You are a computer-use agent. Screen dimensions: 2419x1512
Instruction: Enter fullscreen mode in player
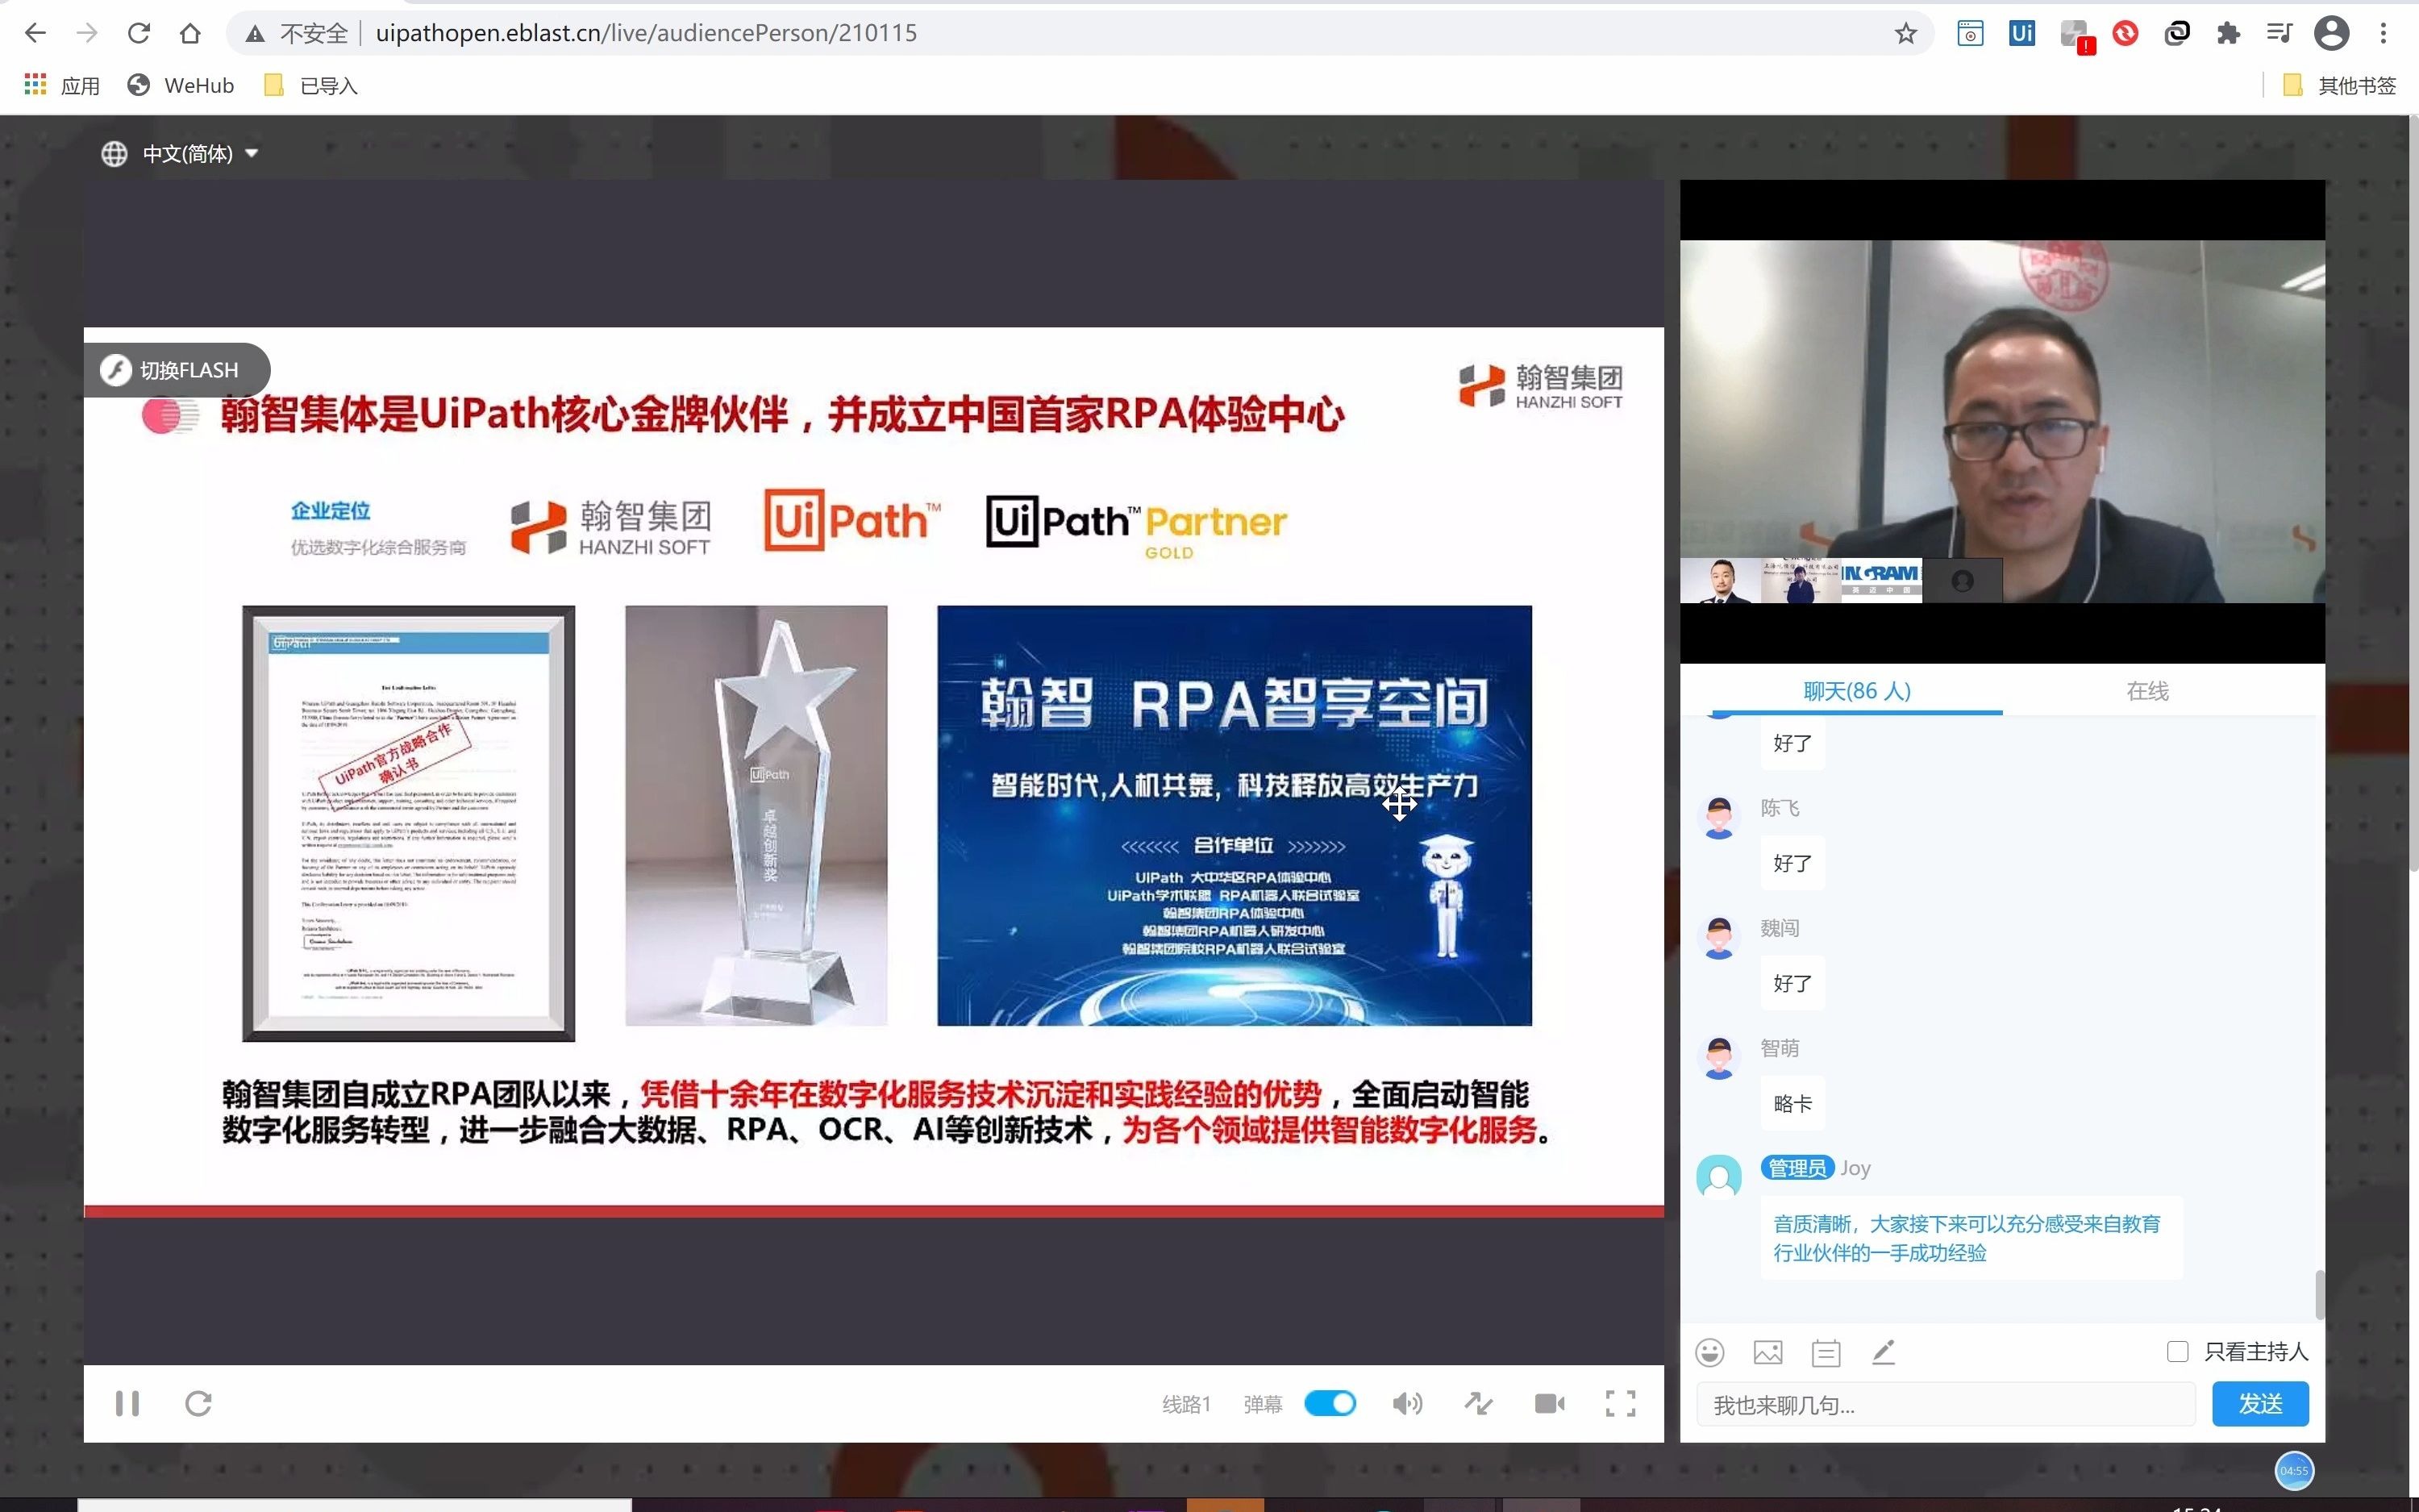[1621, 1403]
